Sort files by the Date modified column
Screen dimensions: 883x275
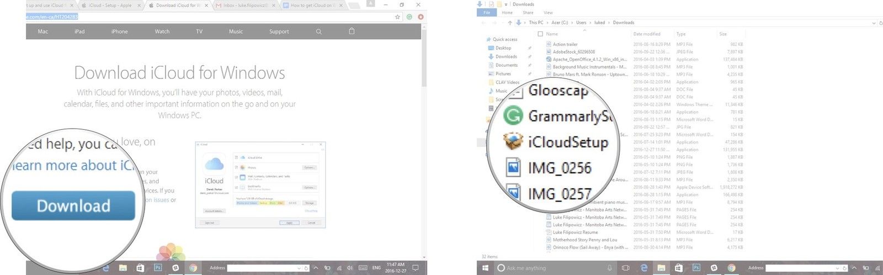tap(647, 34)
